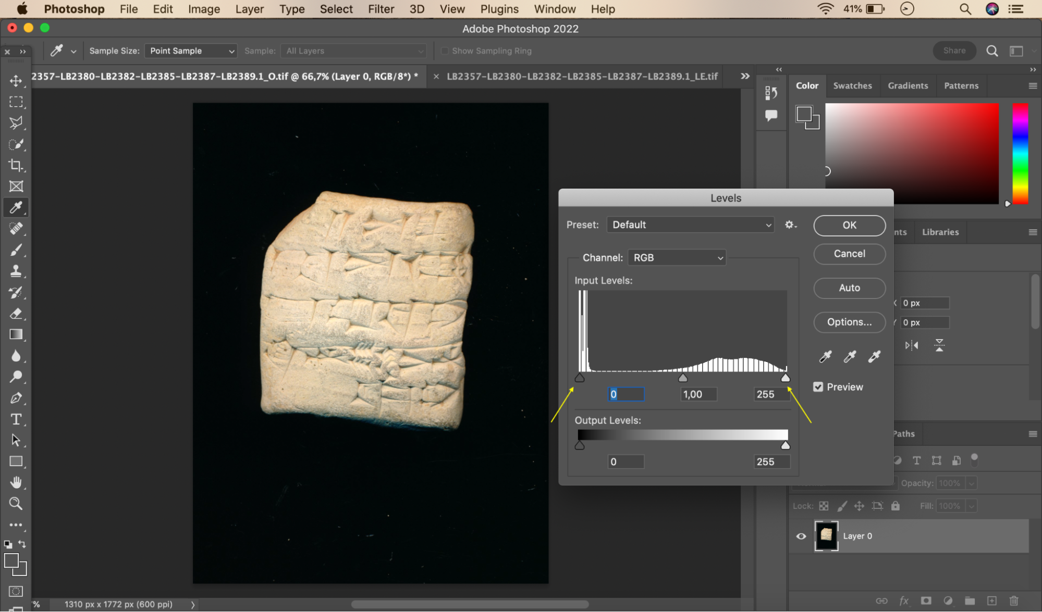The height and width of the screenshot is (612, 1042).
Task: Open the Levels preset options gear
Action: tap(790, 224)
